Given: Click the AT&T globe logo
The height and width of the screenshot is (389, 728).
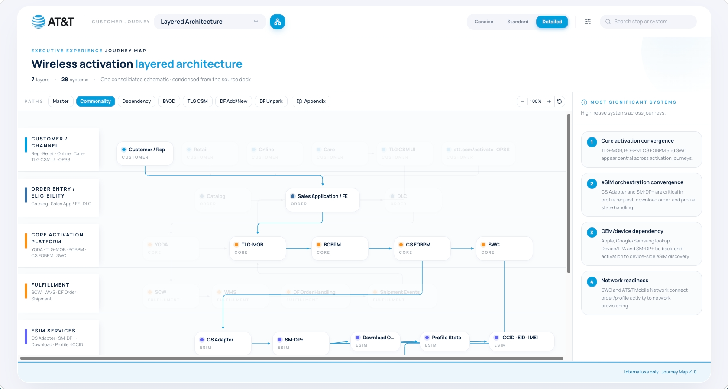Looking at the screenshot, I should click(x=39, y=22).
